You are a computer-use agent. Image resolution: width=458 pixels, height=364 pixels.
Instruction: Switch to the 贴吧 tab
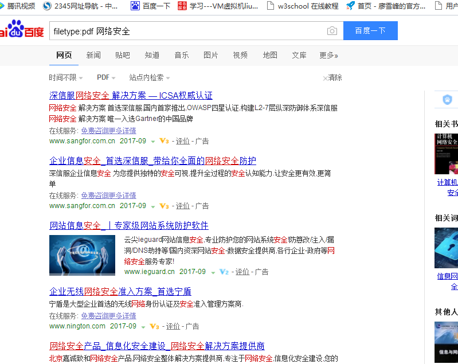pos(123,55)
